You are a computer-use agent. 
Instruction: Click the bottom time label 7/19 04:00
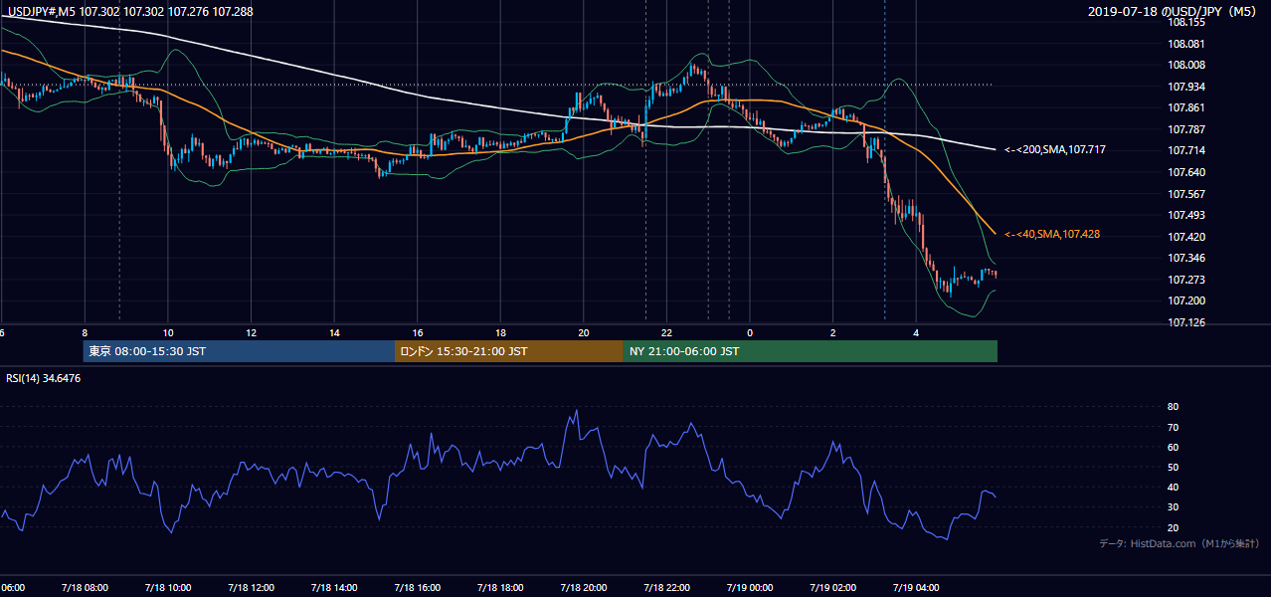tap(917, 587)
